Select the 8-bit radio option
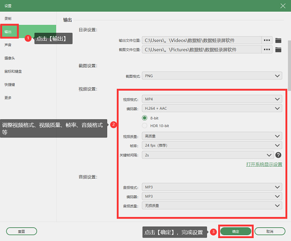Image resolution: width=291 pixels, height=241 pixels. tap(145, 118)
